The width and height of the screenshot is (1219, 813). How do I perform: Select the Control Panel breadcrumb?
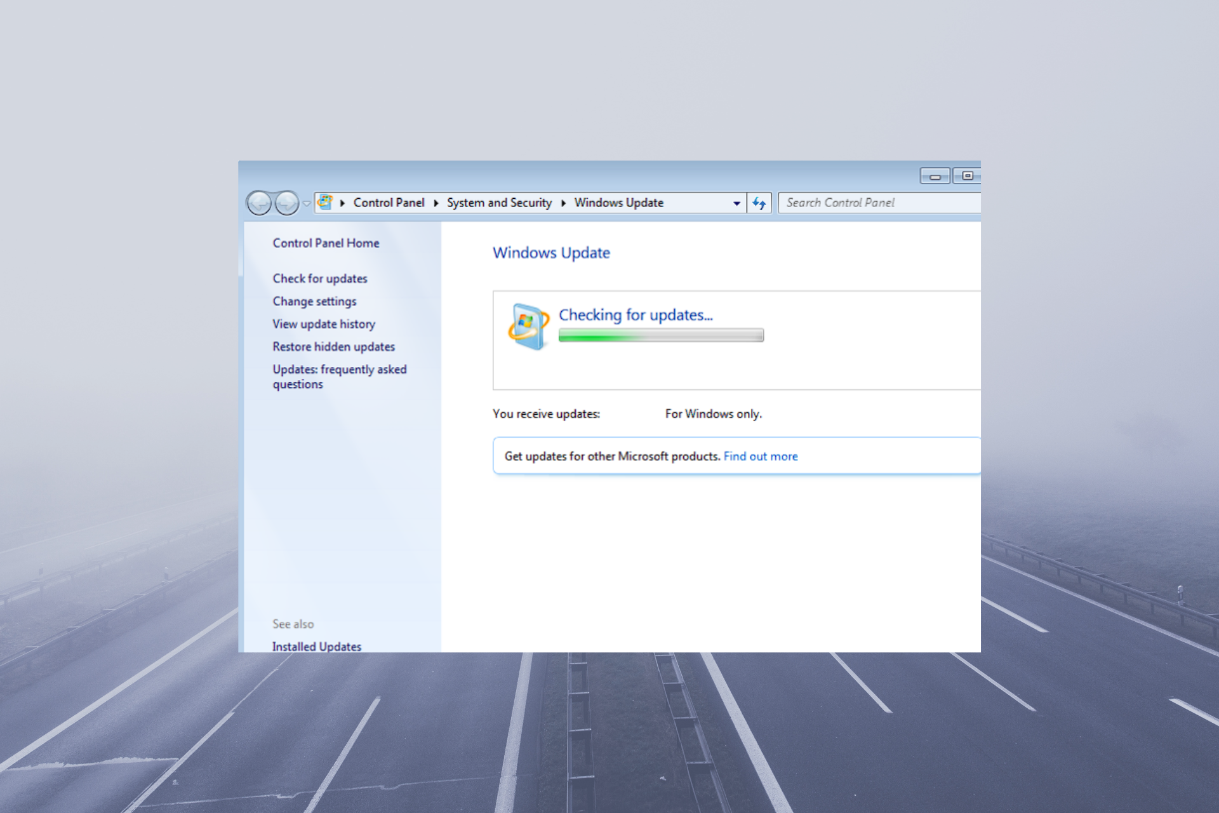pos(389,203)
